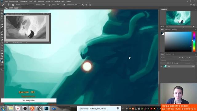Select the Brush tool in the toolbox
This screenshot has width=197, height=111.
pos(2,29)
